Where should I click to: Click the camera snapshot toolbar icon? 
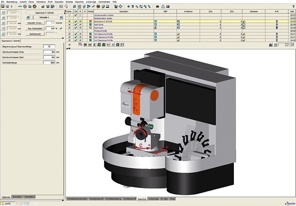click(157, 6)
